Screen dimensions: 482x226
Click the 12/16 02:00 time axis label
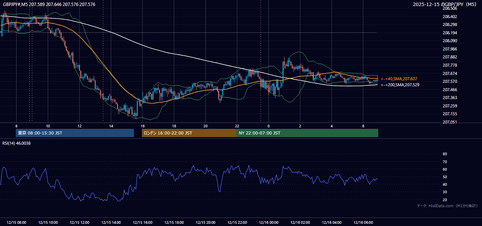300,223
